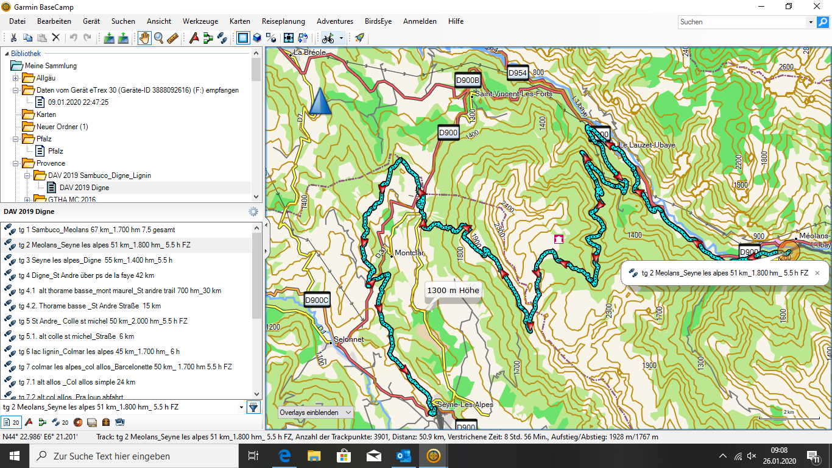832x468 pixels.
Task: Click the Copy icon in toolbar
Action: pos(27,38)
